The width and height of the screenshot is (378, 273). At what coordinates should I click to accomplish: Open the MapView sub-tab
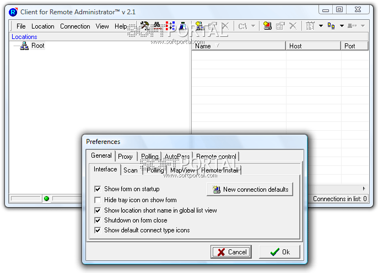182,170
